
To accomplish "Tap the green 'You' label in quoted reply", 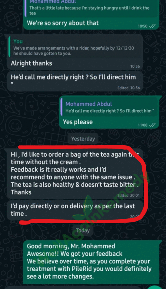I will [18, 41].
